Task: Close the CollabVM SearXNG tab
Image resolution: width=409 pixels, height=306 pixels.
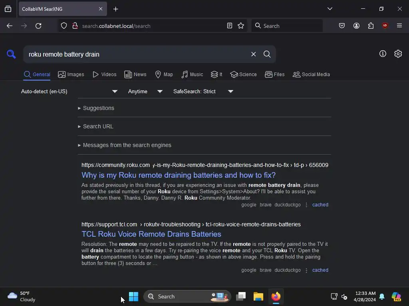Action: tap(101, 9)
